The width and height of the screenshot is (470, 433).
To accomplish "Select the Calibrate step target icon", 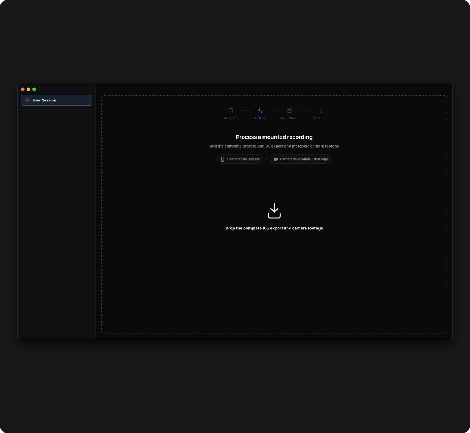I will 289,110.
